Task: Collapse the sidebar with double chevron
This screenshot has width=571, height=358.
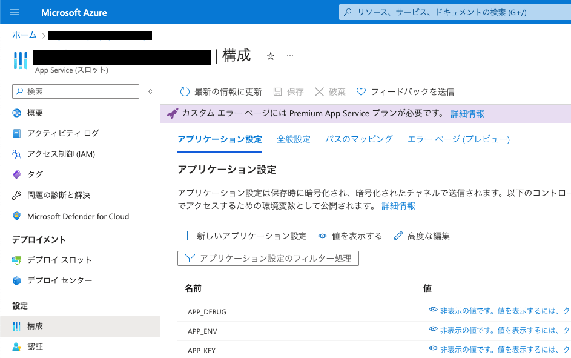Action: pyautogui.click(x=151, y=91)
